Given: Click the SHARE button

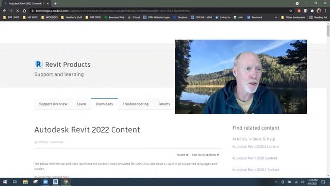Looking at the screenshot, I should pos(183,155).
